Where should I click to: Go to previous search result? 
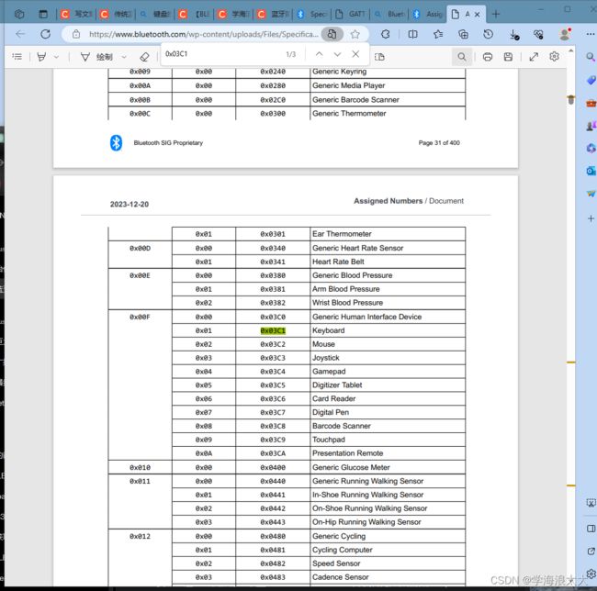click(x=319, y=54)
